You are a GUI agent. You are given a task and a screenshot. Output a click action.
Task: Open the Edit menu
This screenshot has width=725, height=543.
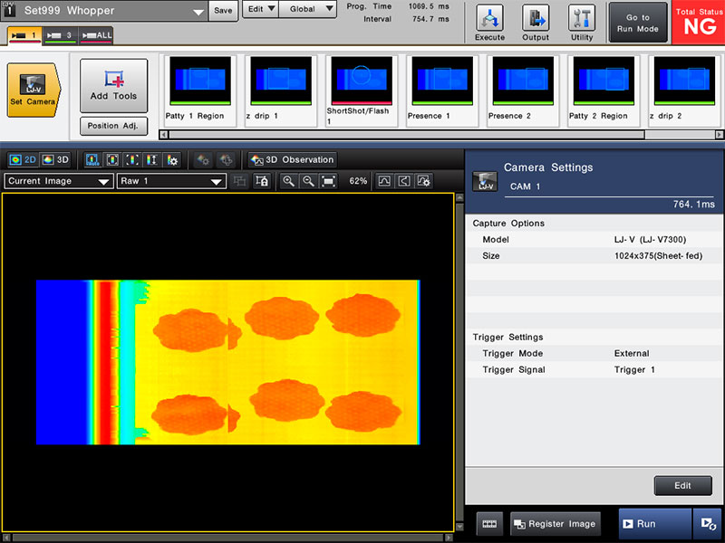pos(260,10)
